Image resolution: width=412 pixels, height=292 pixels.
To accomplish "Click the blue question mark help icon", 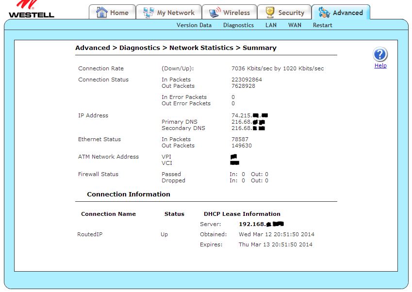I will point(380,54).
